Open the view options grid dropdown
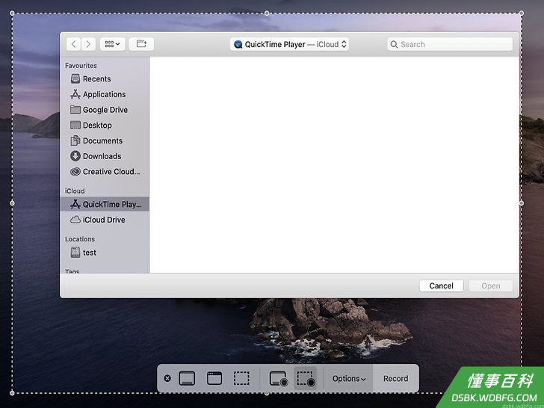This screenshot has width=544, height=408. pos(112,44)
